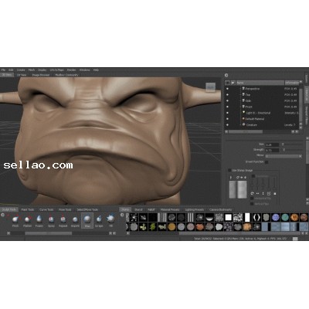
Task: Toggle the Vertical Flip checkbox
Action: pyautogui.click(x=252, y=204)
